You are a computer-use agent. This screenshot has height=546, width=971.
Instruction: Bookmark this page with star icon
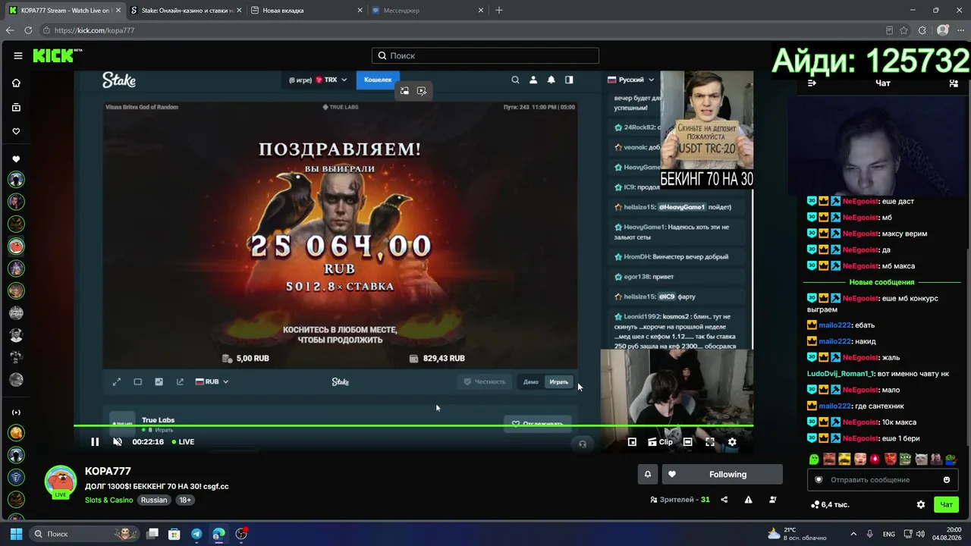click(903, 30)
